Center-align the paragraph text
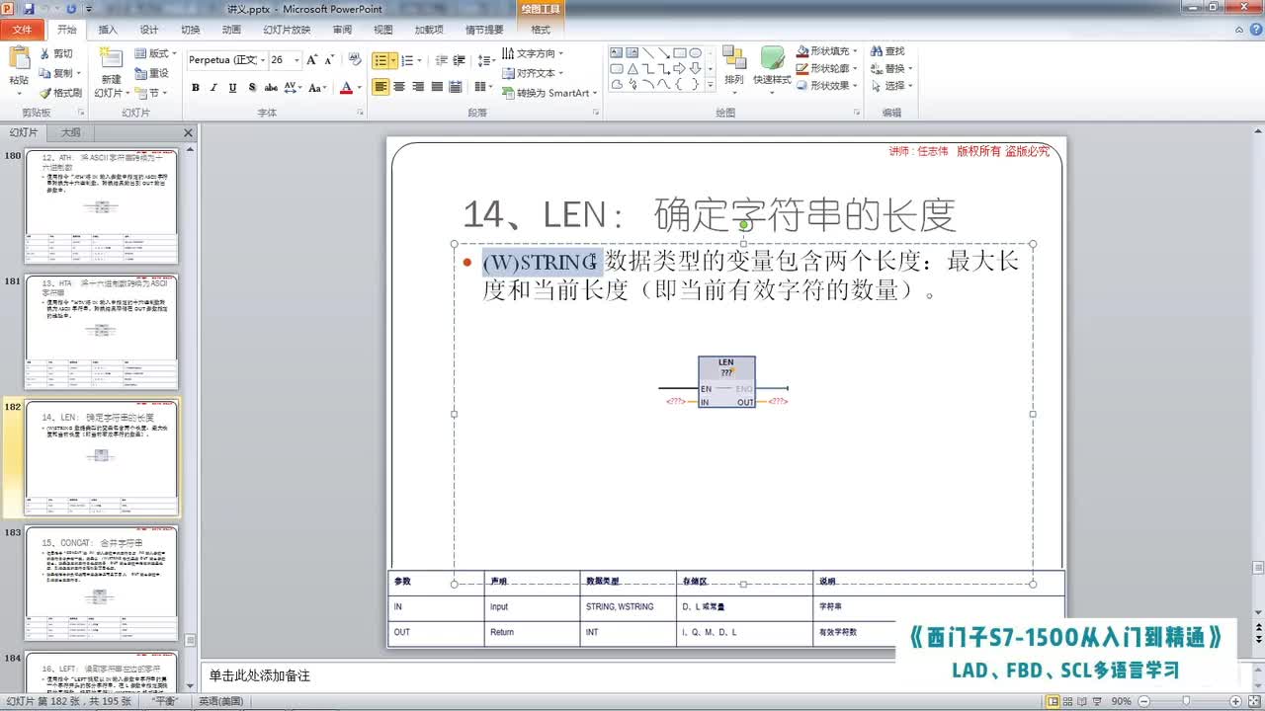 coord(400,87)
